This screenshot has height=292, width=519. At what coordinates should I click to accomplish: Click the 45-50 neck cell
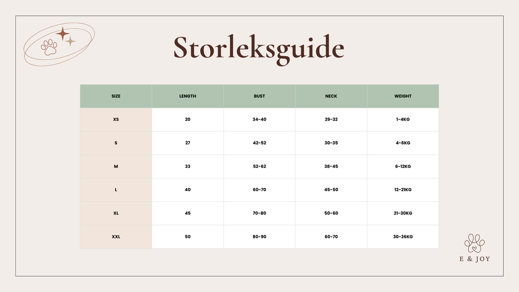[331, 190]
